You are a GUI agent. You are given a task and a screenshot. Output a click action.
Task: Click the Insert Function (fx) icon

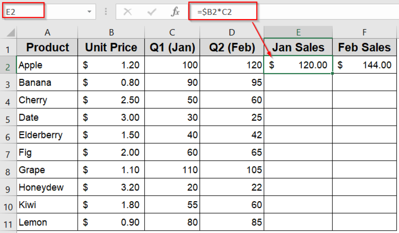175,12
